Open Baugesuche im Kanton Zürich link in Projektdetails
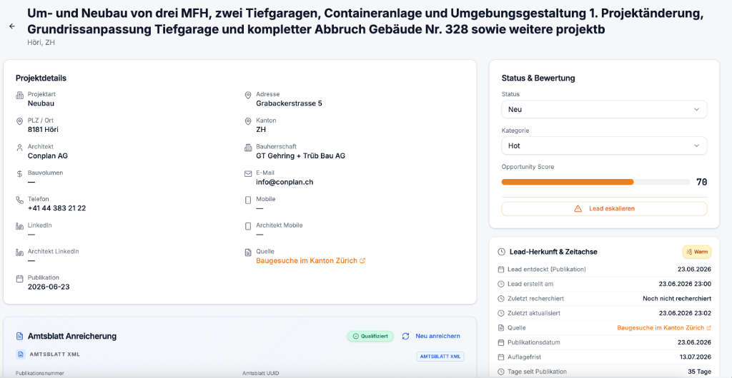The width and height of the screenshot is (732, 378). (310, 261)
